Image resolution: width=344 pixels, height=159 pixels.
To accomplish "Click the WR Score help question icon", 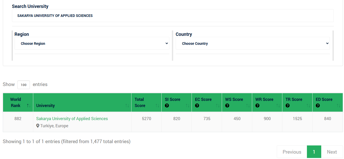I will pyautogui.click(x=257, y=105).
